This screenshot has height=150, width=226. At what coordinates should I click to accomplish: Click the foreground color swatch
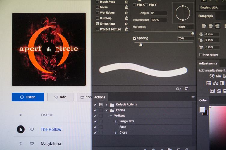202,110
